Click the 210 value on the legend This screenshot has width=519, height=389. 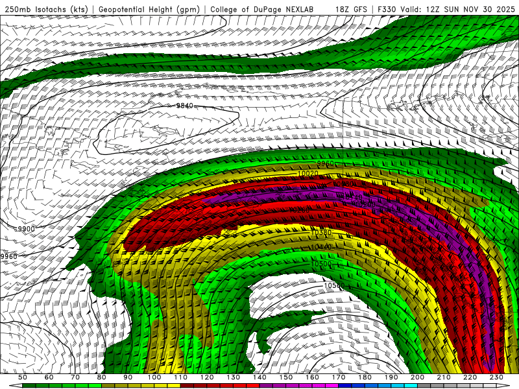click(444, 377)
